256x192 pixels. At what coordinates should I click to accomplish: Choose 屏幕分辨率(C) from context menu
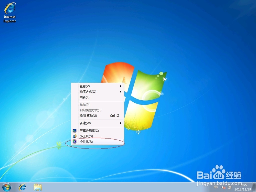coord(98,131)
